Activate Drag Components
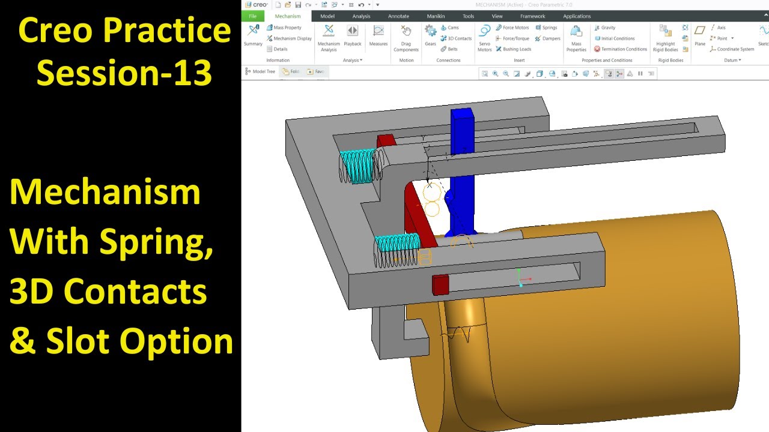The height and width of the screenshot is (432, 769). point(406,37)
